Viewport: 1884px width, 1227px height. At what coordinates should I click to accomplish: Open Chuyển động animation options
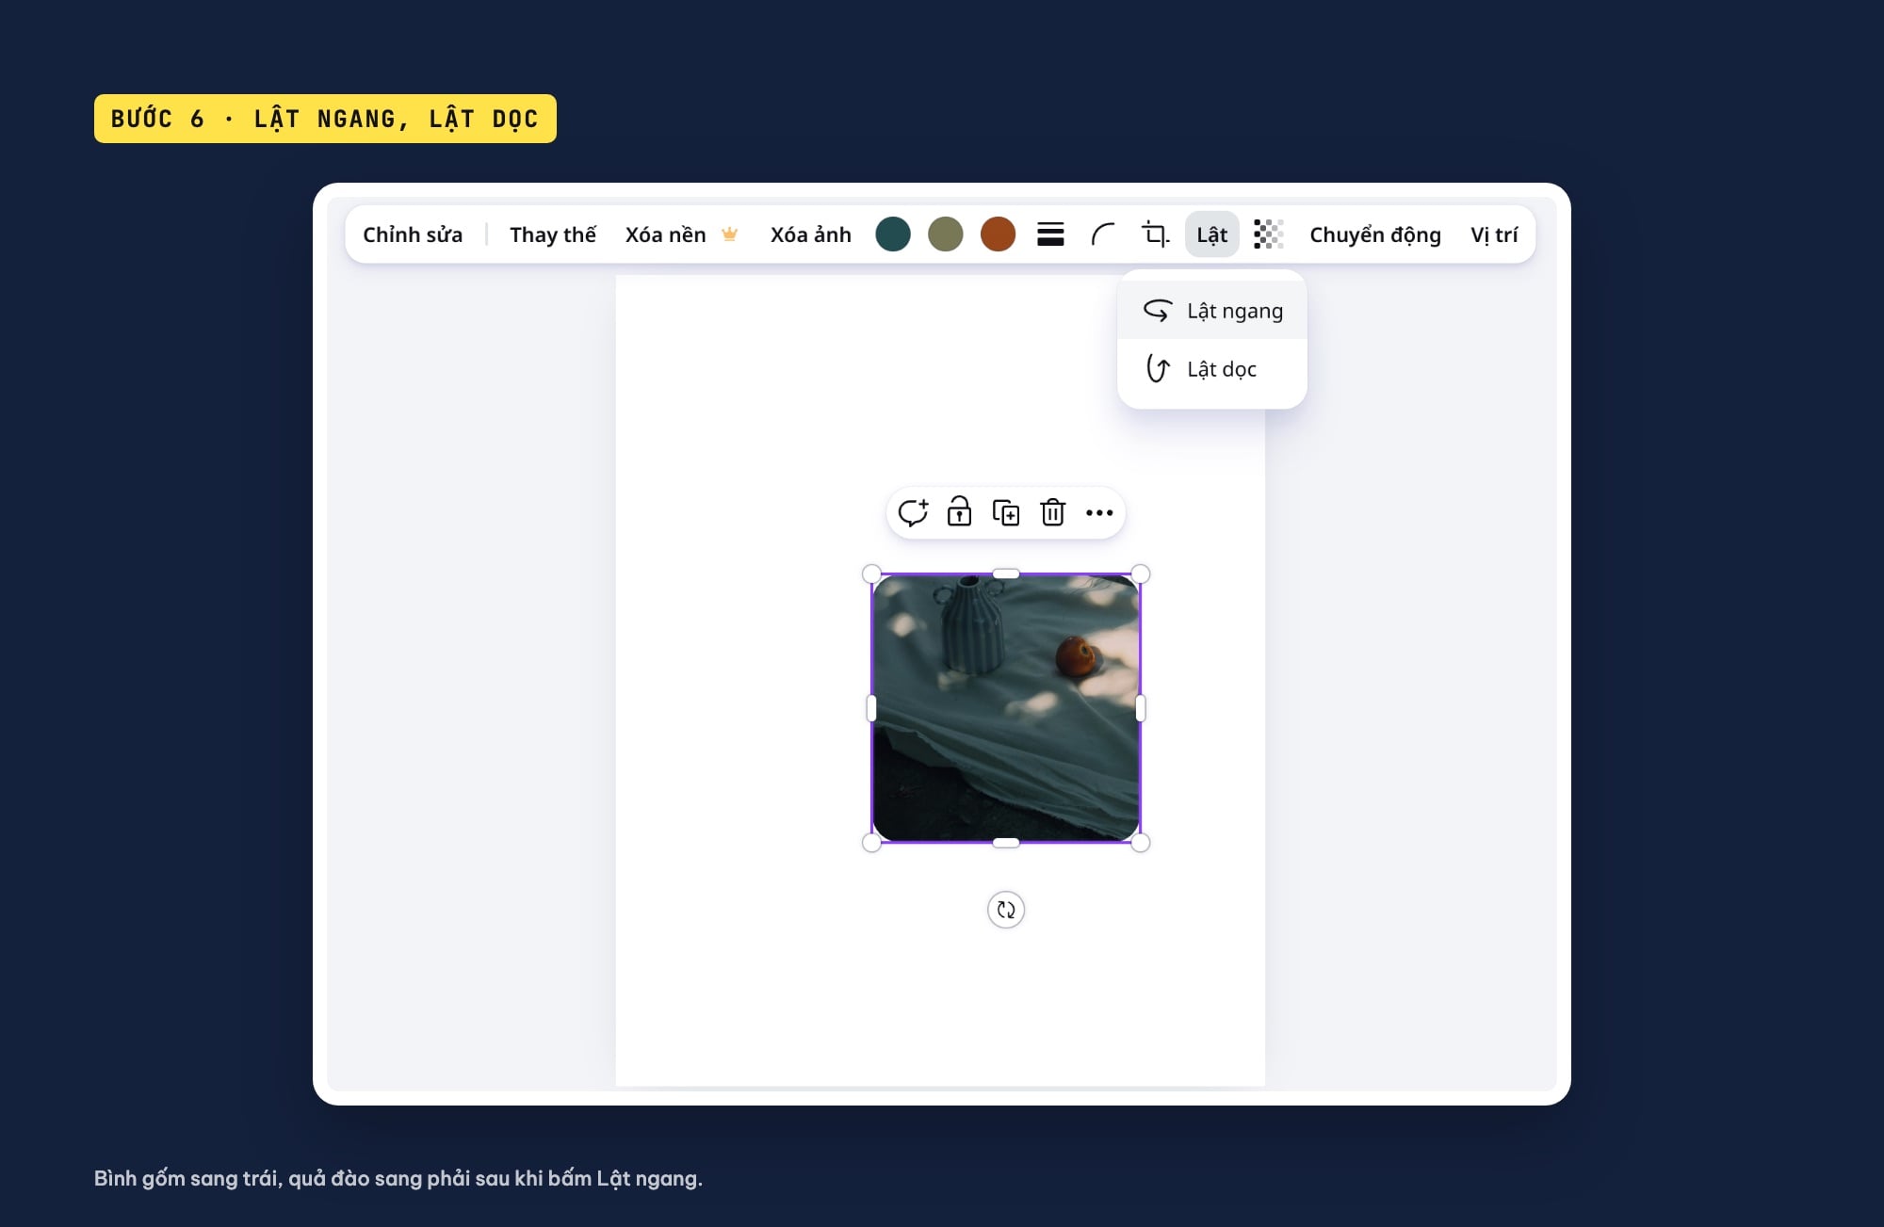point(1375,234)
